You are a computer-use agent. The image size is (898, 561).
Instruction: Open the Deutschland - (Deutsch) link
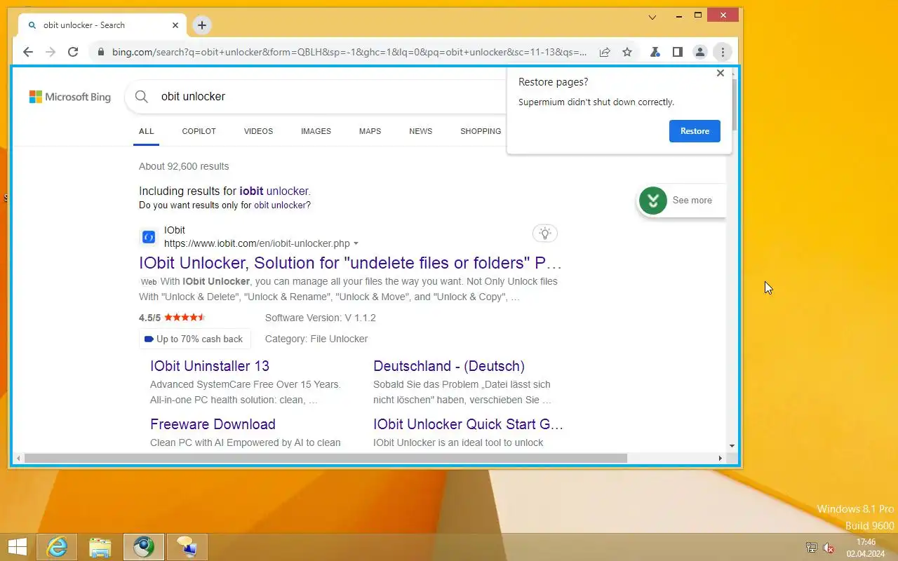tap(449, 366)
